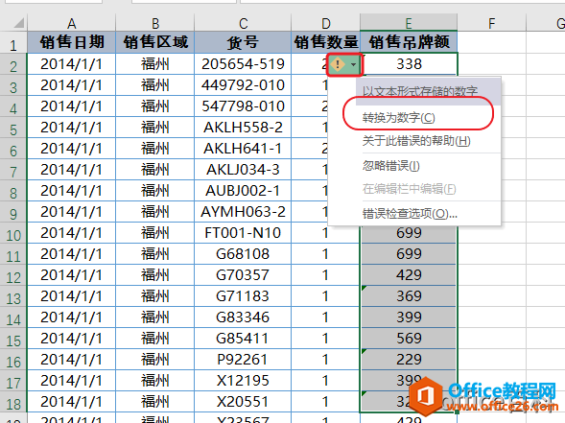This screenshot has height=423, width=565.
Task: Open the error options dropdown arrow
Action: tap(354, 65)
